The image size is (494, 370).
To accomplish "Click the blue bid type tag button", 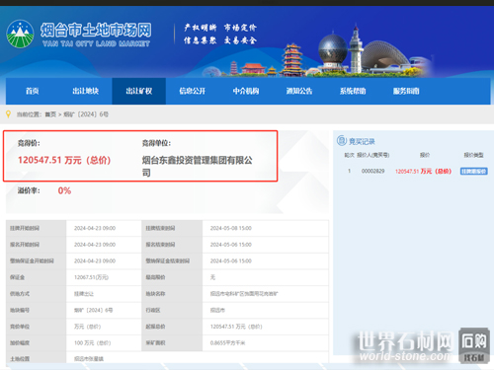I will (473, 171).
